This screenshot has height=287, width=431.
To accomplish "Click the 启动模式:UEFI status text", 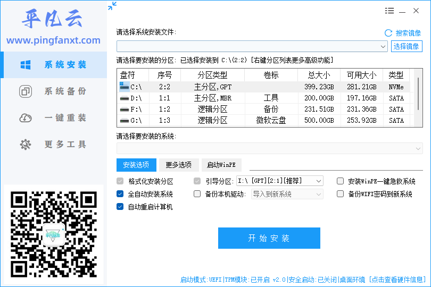I will [x=201, y=280].
